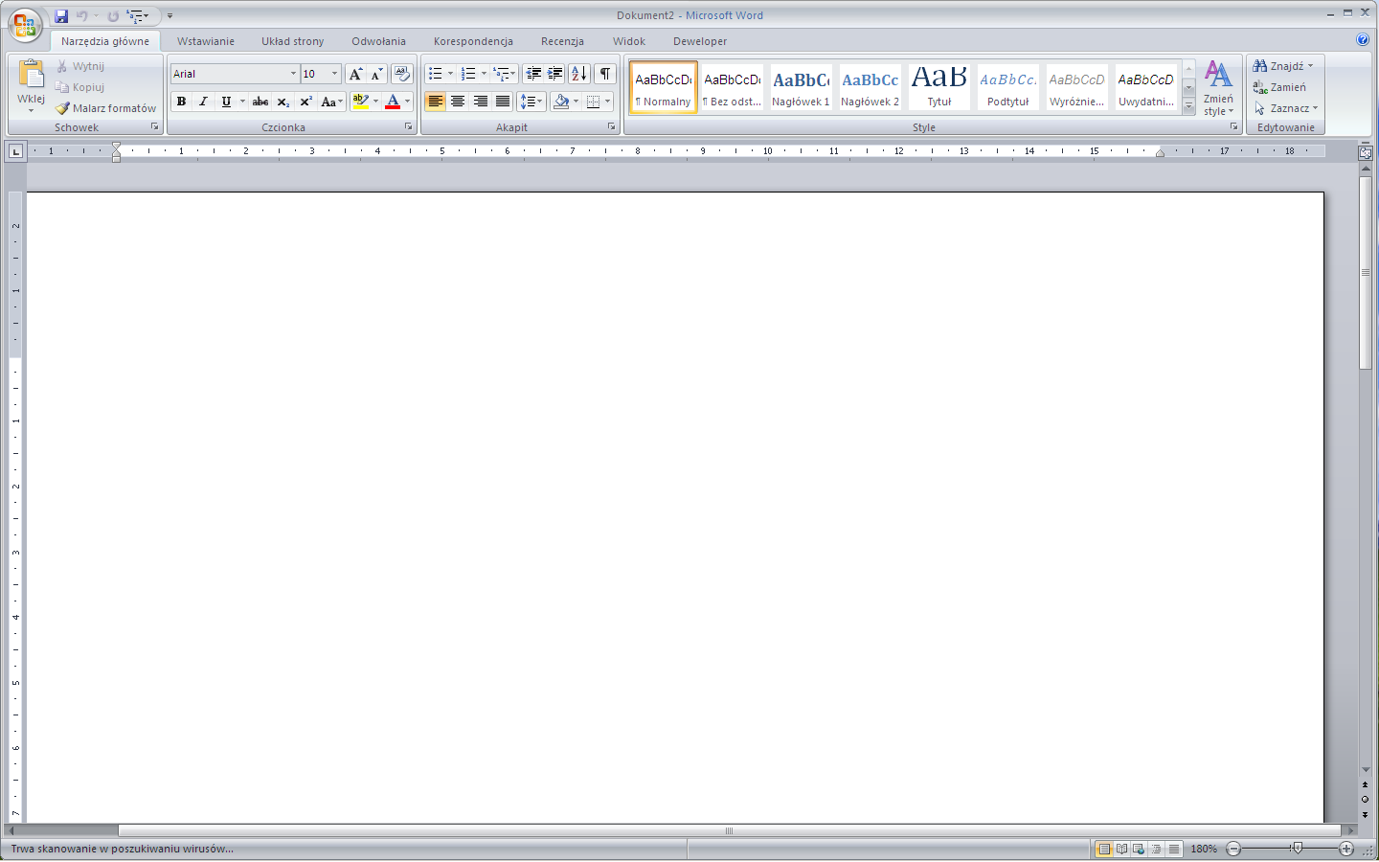This screenshot has height=862, width=1379.
Task: Open the Wstawianie tab
Action: [205, 41]
